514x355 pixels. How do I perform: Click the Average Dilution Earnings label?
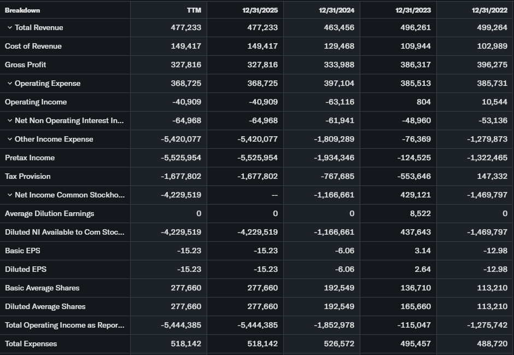[x=50, y=214]
